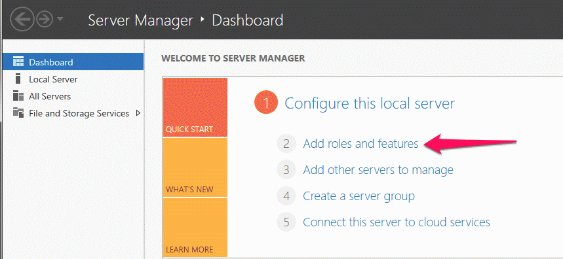Expand File and Storage Services arrow

138,113
